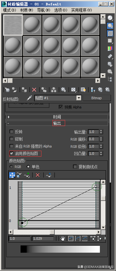Open the 模式(D) menu
This screenshot has width=116, height=271.
tap(9, 10)
